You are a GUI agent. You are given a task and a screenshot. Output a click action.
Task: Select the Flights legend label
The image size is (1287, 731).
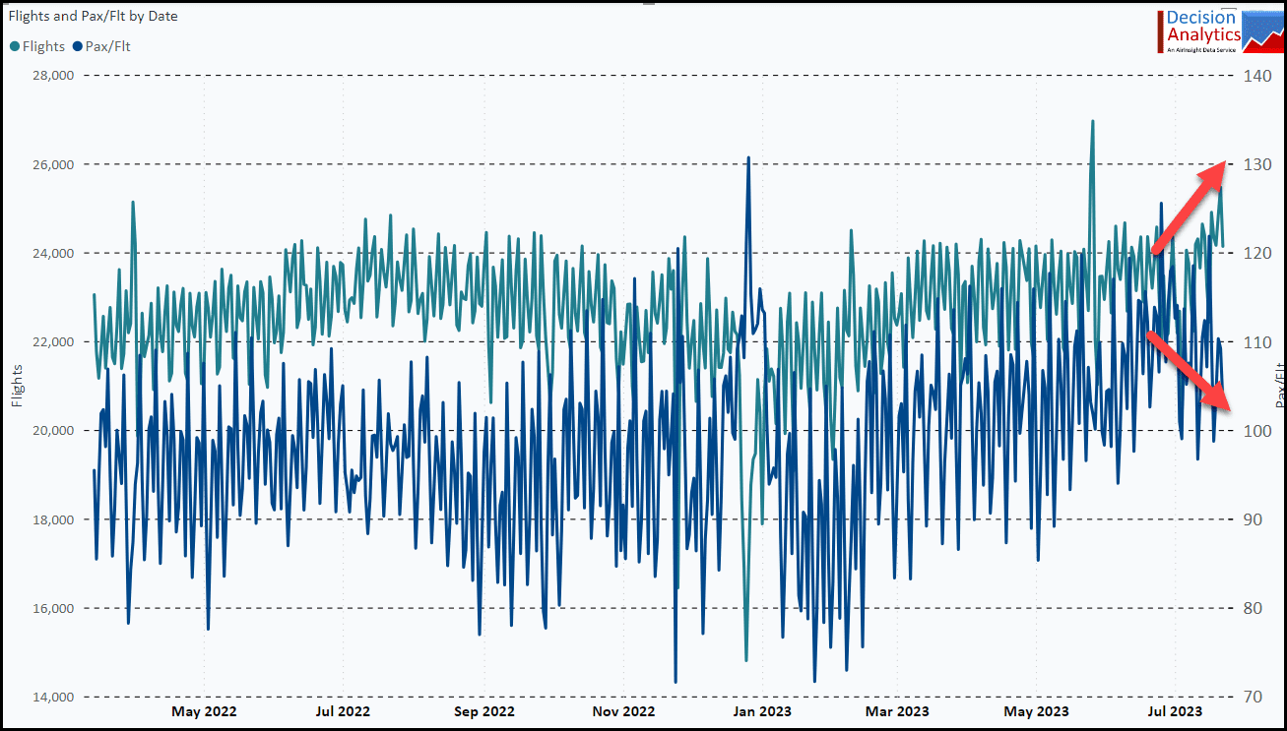click(x=43, y=46)
